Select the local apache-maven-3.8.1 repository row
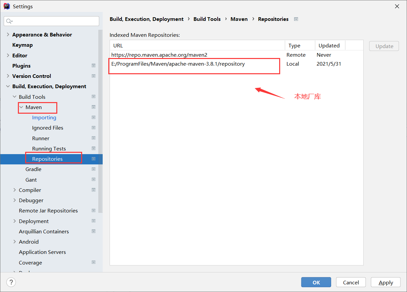 pyautogui.click(x=236, y=64)
